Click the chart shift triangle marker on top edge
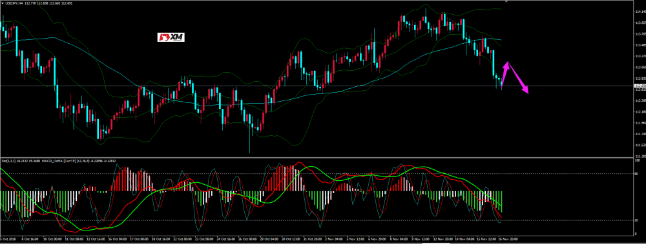This screenshot has width=646, height=244. click(x=506, y=2)
